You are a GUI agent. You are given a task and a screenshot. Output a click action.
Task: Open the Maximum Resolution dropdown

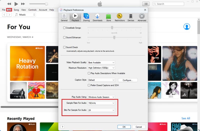coord(101,68)
